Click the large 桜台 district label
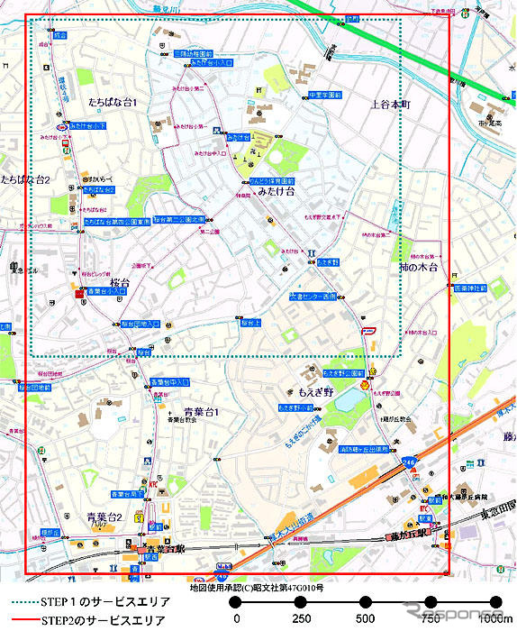 tap(120, 281)
